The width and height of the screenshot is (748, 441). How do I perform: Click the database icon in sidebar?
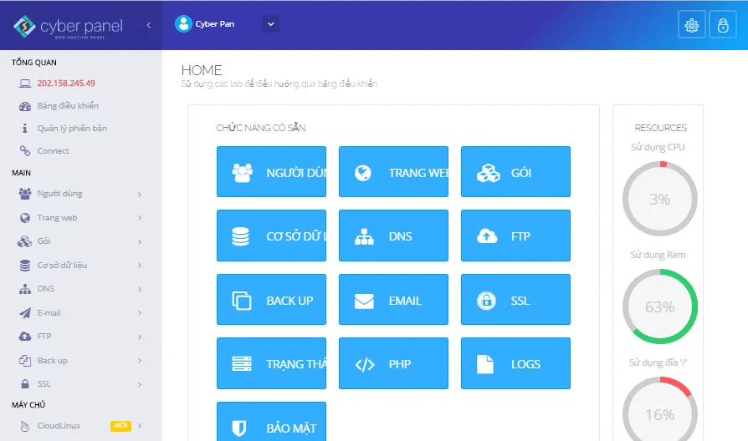(x=25, y=266)
